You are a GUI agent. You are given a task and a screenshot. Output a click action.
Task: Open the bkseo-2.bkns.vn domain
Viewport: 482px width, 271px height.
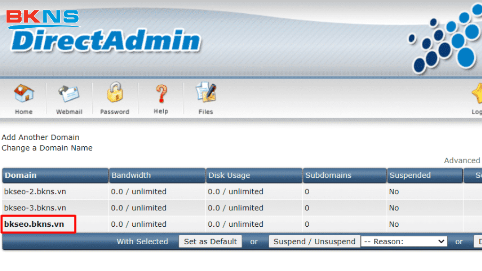(x=35, y=191)
